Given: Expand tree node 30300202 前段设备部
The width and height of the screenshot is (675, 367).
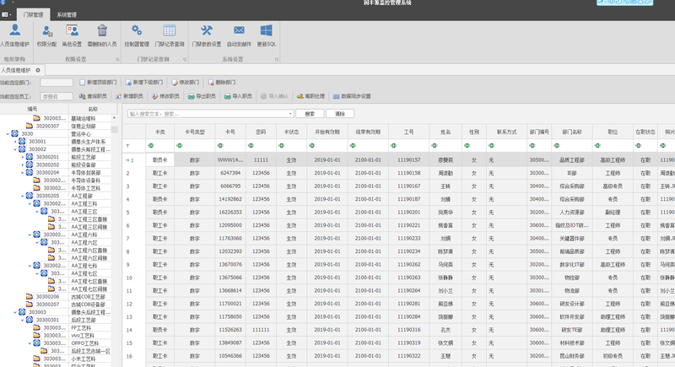Looking at the screenshot, I should (x=23, y=165).
